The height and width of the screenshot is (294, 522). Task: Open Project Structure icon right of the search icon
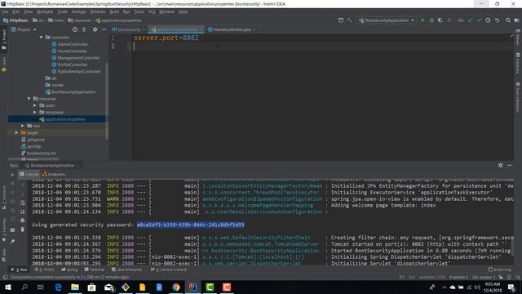tap(516, 20)
